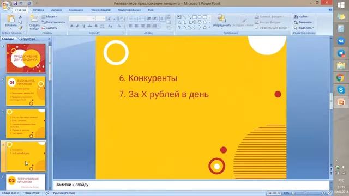Save presentation from Quick Access toolbar
Viewport: 349px width, 196px height.
point(15,3)
